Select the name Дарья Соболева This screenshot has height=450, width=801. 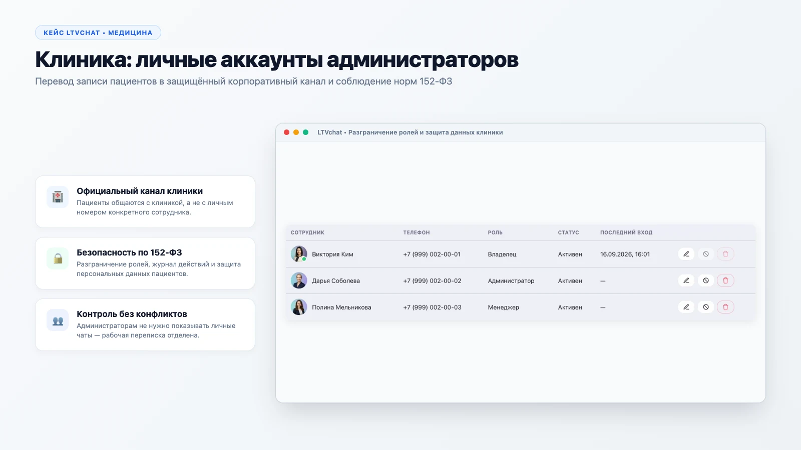[336, 280]
